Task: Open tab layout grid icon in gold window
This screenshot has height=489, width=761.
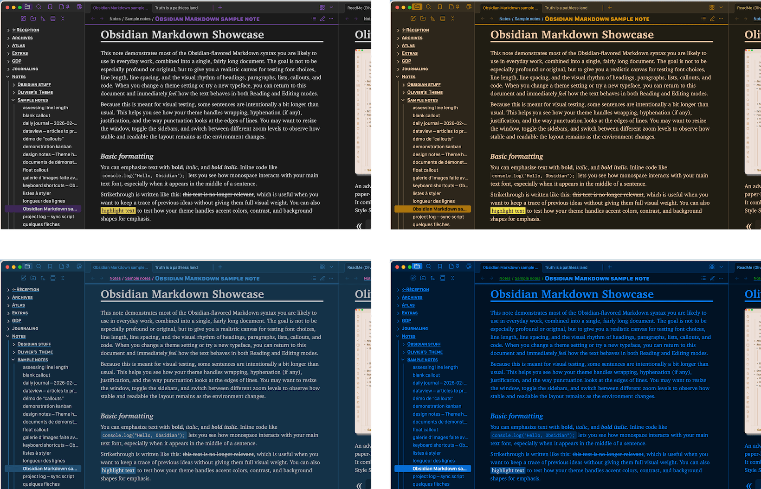Action: point(712,7)
